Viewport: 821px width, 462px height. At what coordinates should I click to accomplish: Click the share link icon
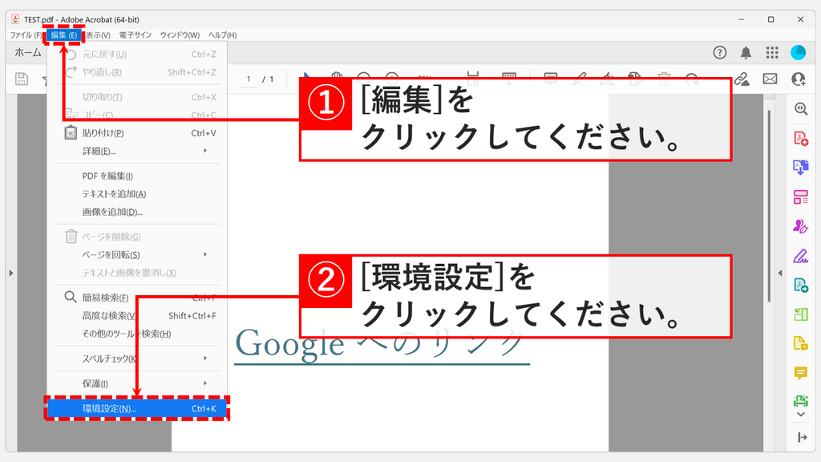point(742,79)
